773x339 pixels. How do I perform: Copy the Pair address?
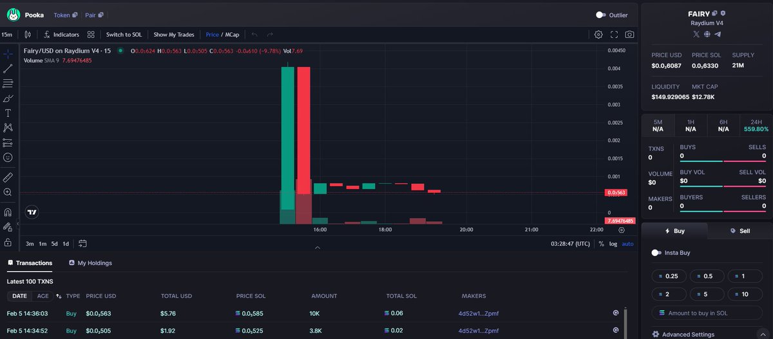(100, 15)
